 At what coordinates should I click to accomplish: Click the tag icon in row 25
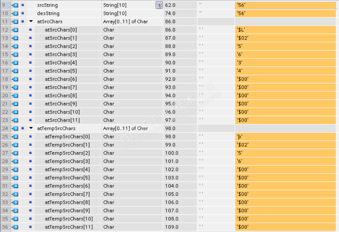pyautogui.click(x=15, y=137)
